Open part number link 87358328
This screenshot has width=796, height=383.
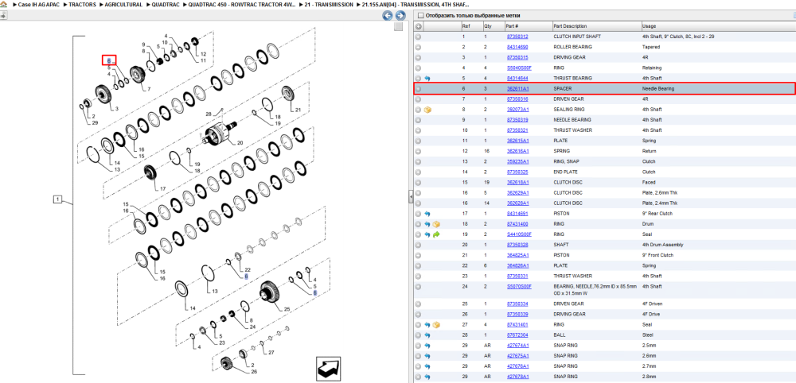517,245
